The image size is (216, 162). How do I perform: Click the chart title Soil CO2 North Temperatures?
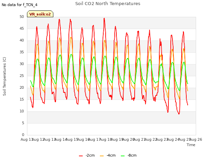[x=108, y=4]
